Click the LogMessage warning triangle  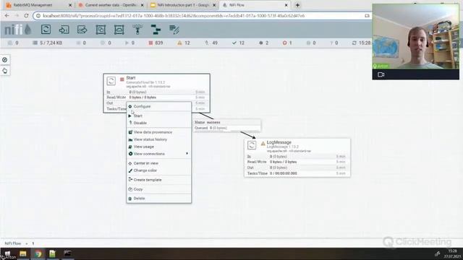click(x=263, y=144)
